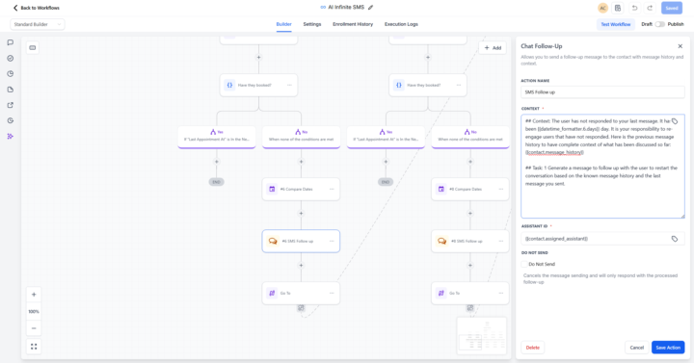The height and width of the screenshot is (363, 694).
Task: Cancel the Chat Follow-Up edits
Action: click(x=637, y=348)
